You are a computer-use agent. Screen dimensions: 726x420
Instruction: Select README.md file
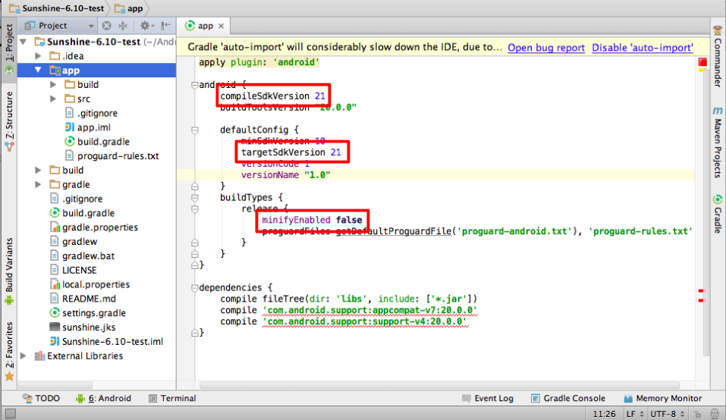[83, 299]
